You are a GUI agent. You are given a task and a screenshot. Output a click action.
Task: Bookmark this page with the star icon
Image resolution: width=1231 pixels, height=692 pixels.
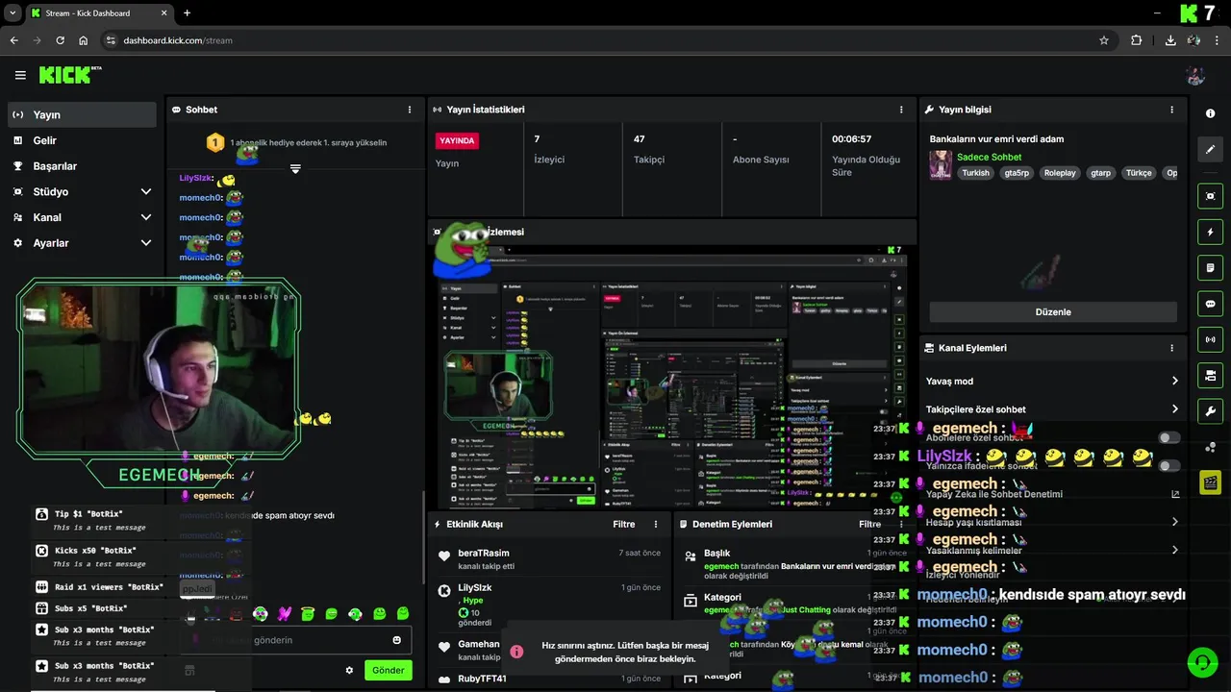[1104, 40]
